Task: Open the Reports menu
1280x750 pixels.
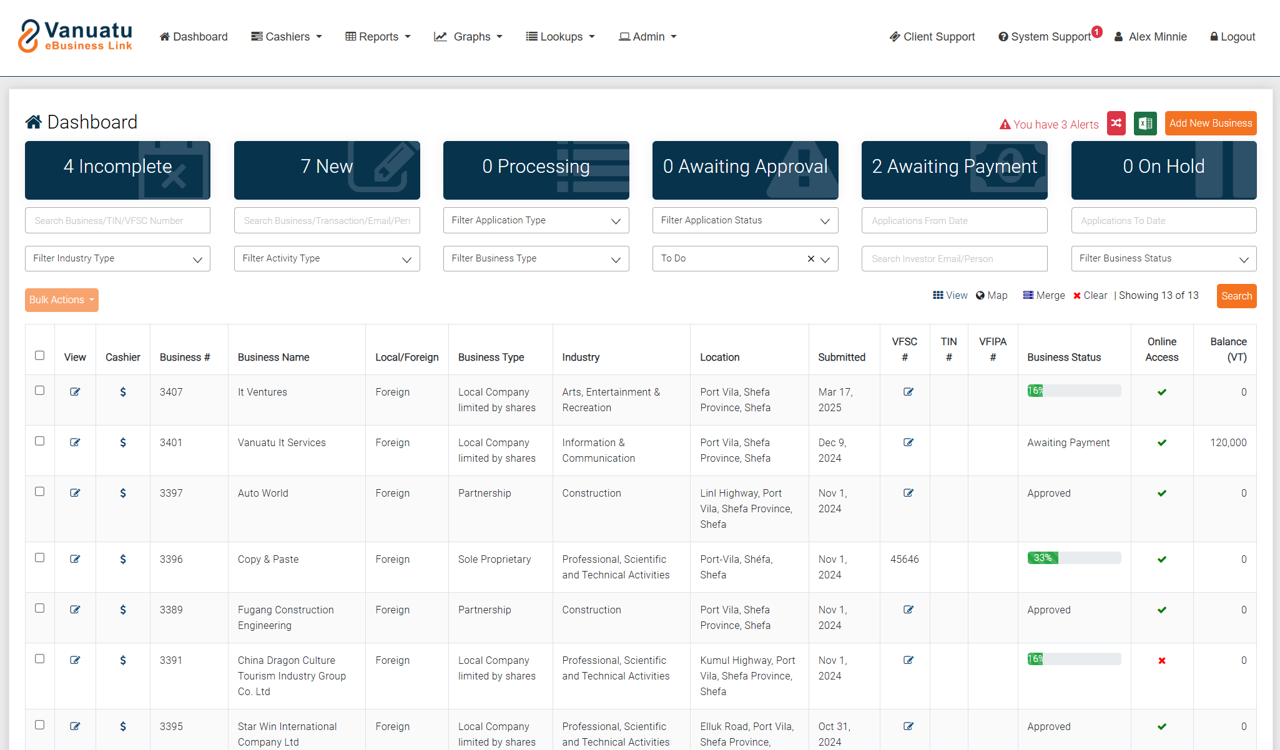Action: (x=378, y=37)
